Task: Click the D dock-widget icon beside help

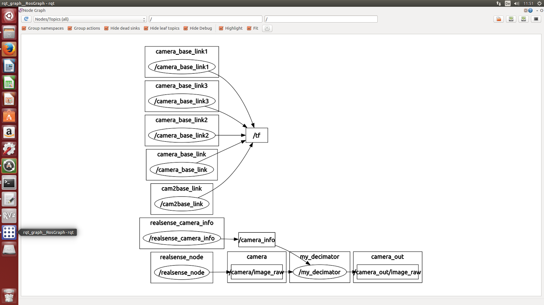Action: (526, 11)
